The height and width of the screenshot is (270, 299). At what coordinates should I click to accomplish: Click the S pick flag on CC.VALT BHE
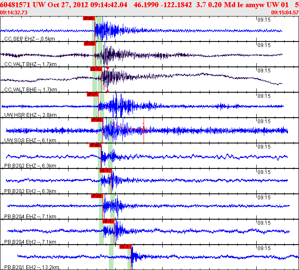click(96, 69)
